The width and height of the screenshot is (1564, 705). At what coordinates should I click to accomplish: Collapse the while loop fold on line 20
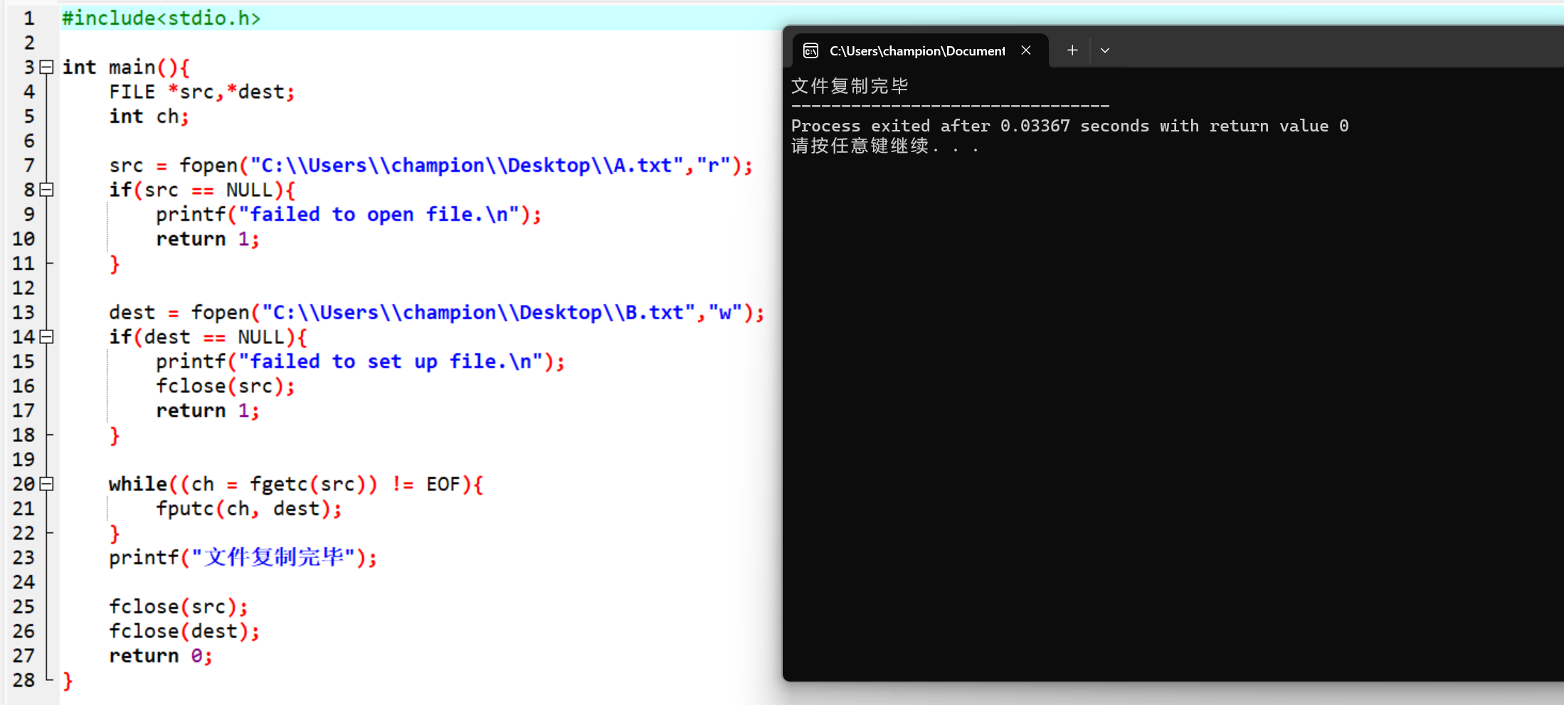pos(47,484)
